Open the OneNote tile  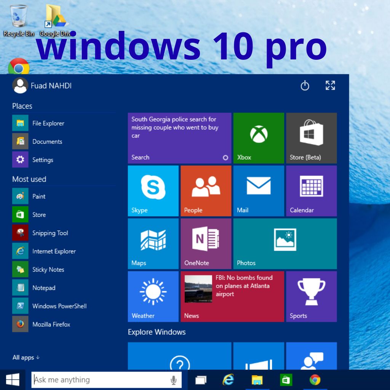(x=206, y=244)
